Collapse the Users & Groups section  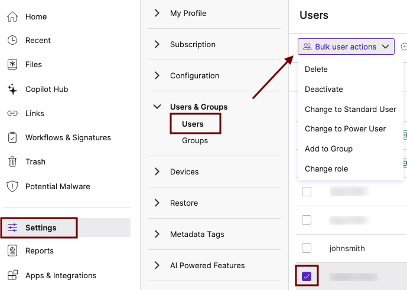(157, 107)
